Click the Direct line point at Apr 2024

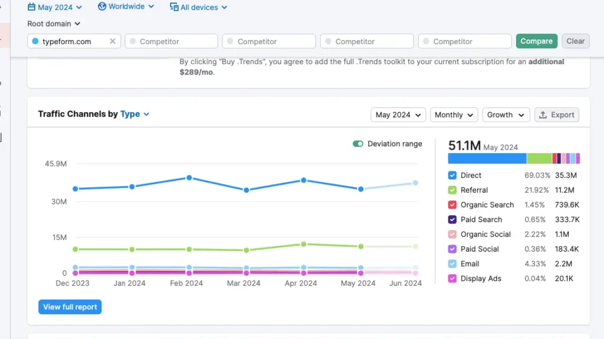pyautogui.click(x=304, y=180)
